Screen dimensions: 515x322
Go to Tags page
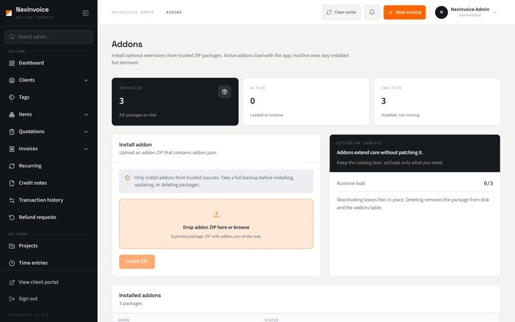click(x=49, y=97)
